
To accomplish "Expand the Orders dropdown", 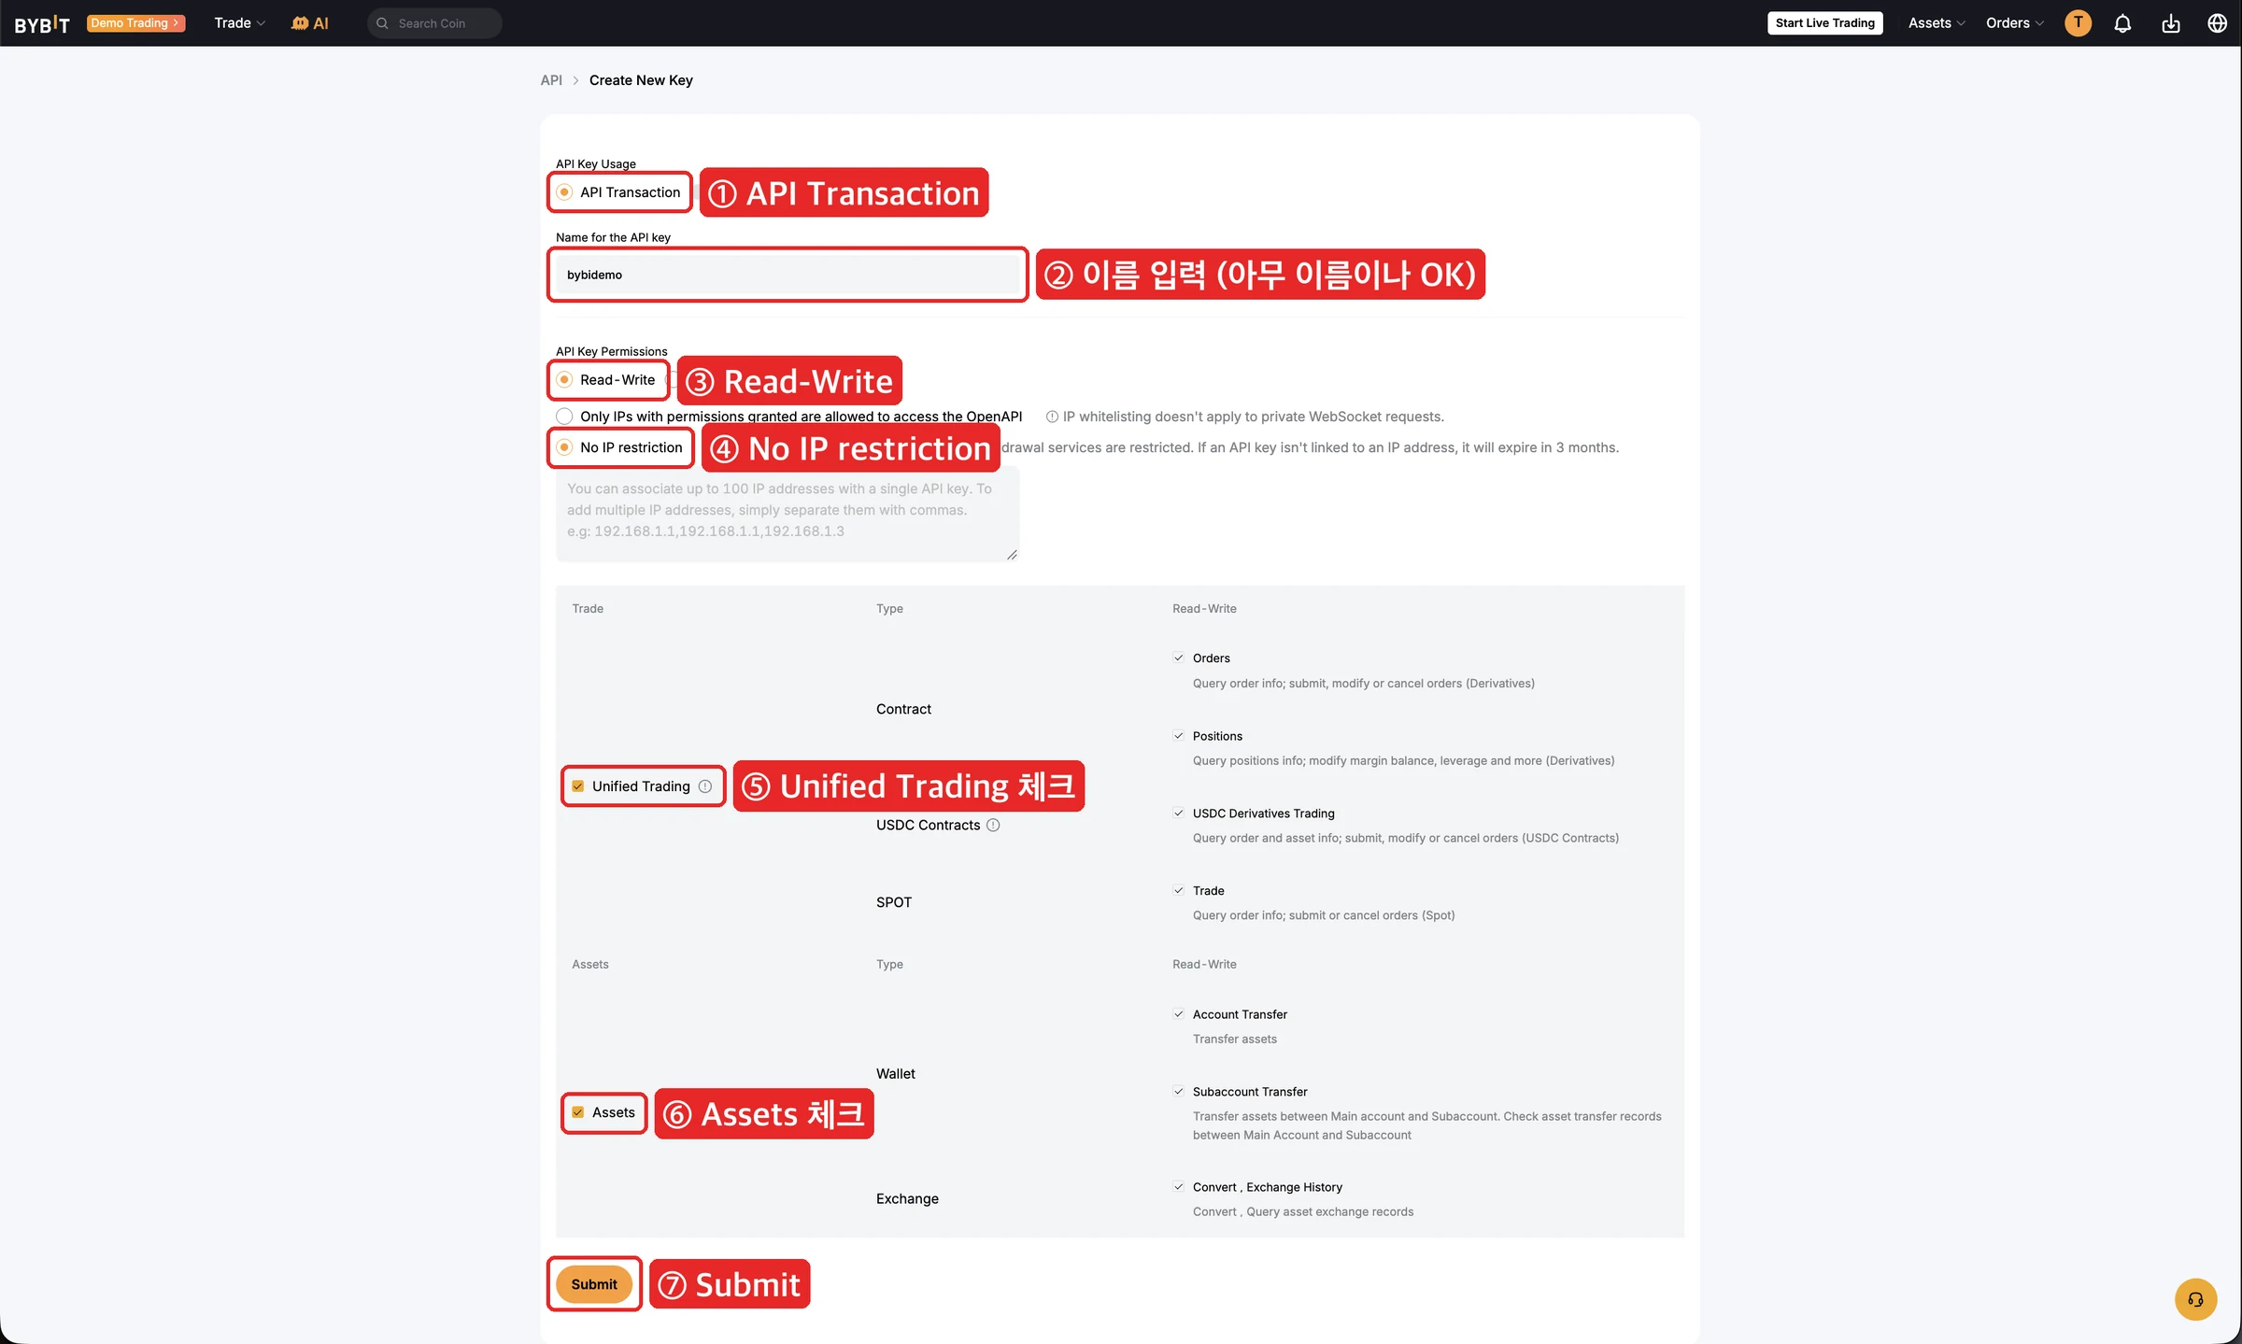I will (x=2015, y=23).
